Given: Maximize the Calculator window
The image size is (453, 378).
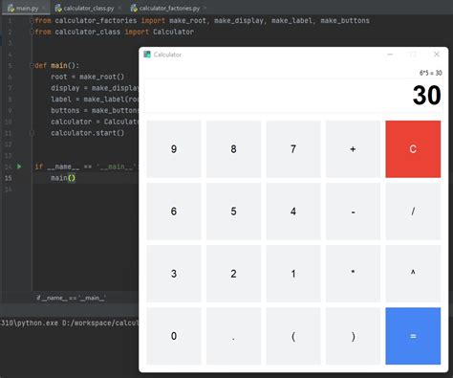Looking at the screenshot, I should [x=413, y=55].
